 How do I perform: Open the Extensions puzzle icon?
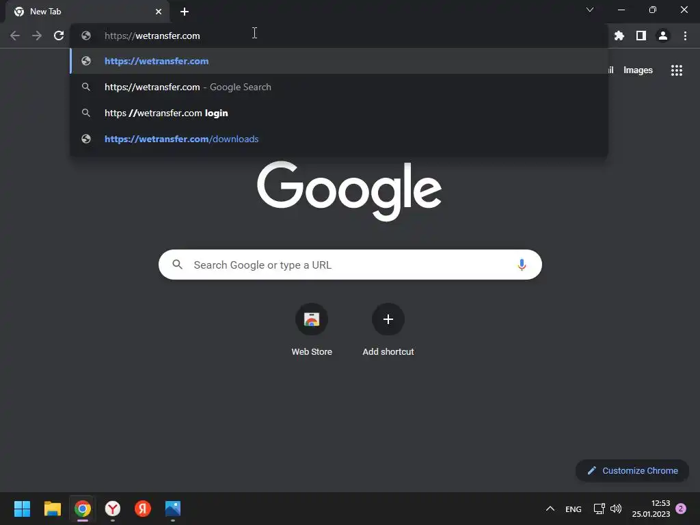619,36
